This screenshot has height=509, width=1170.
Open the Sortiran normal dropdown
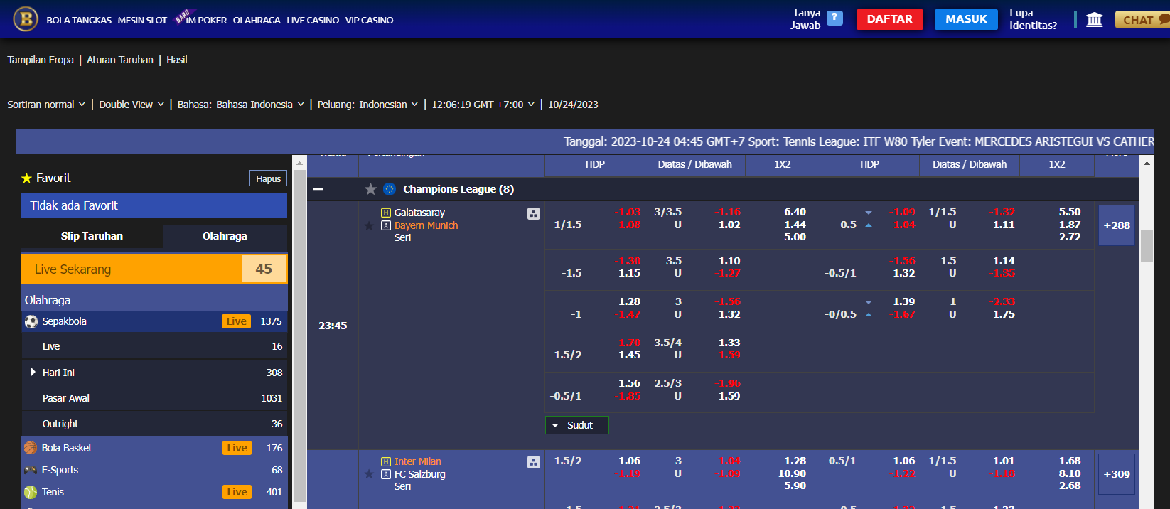pos(46,105)
